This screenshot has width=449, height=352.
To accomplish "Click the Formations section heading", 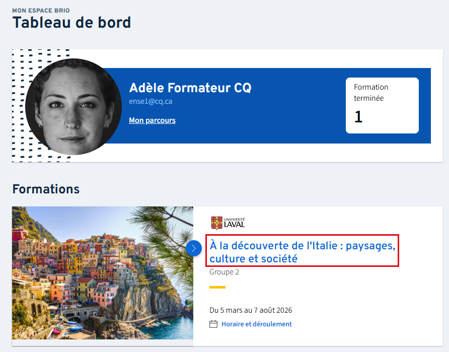I will pyautogui.click(x=46, y=189).
